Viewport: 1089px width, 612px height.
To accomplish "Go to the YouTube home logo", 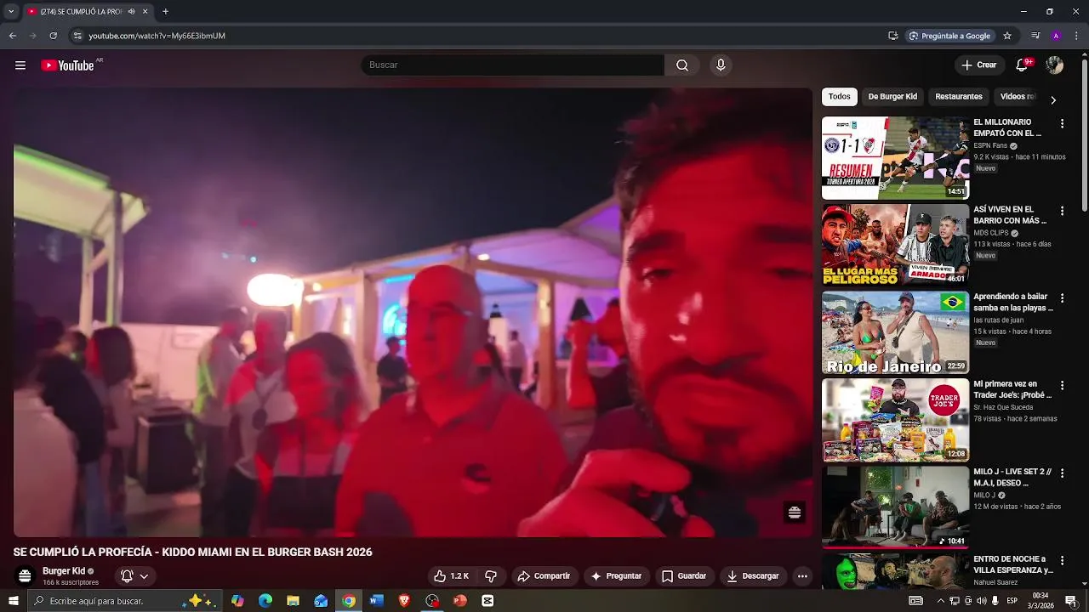I will (68, 65).
